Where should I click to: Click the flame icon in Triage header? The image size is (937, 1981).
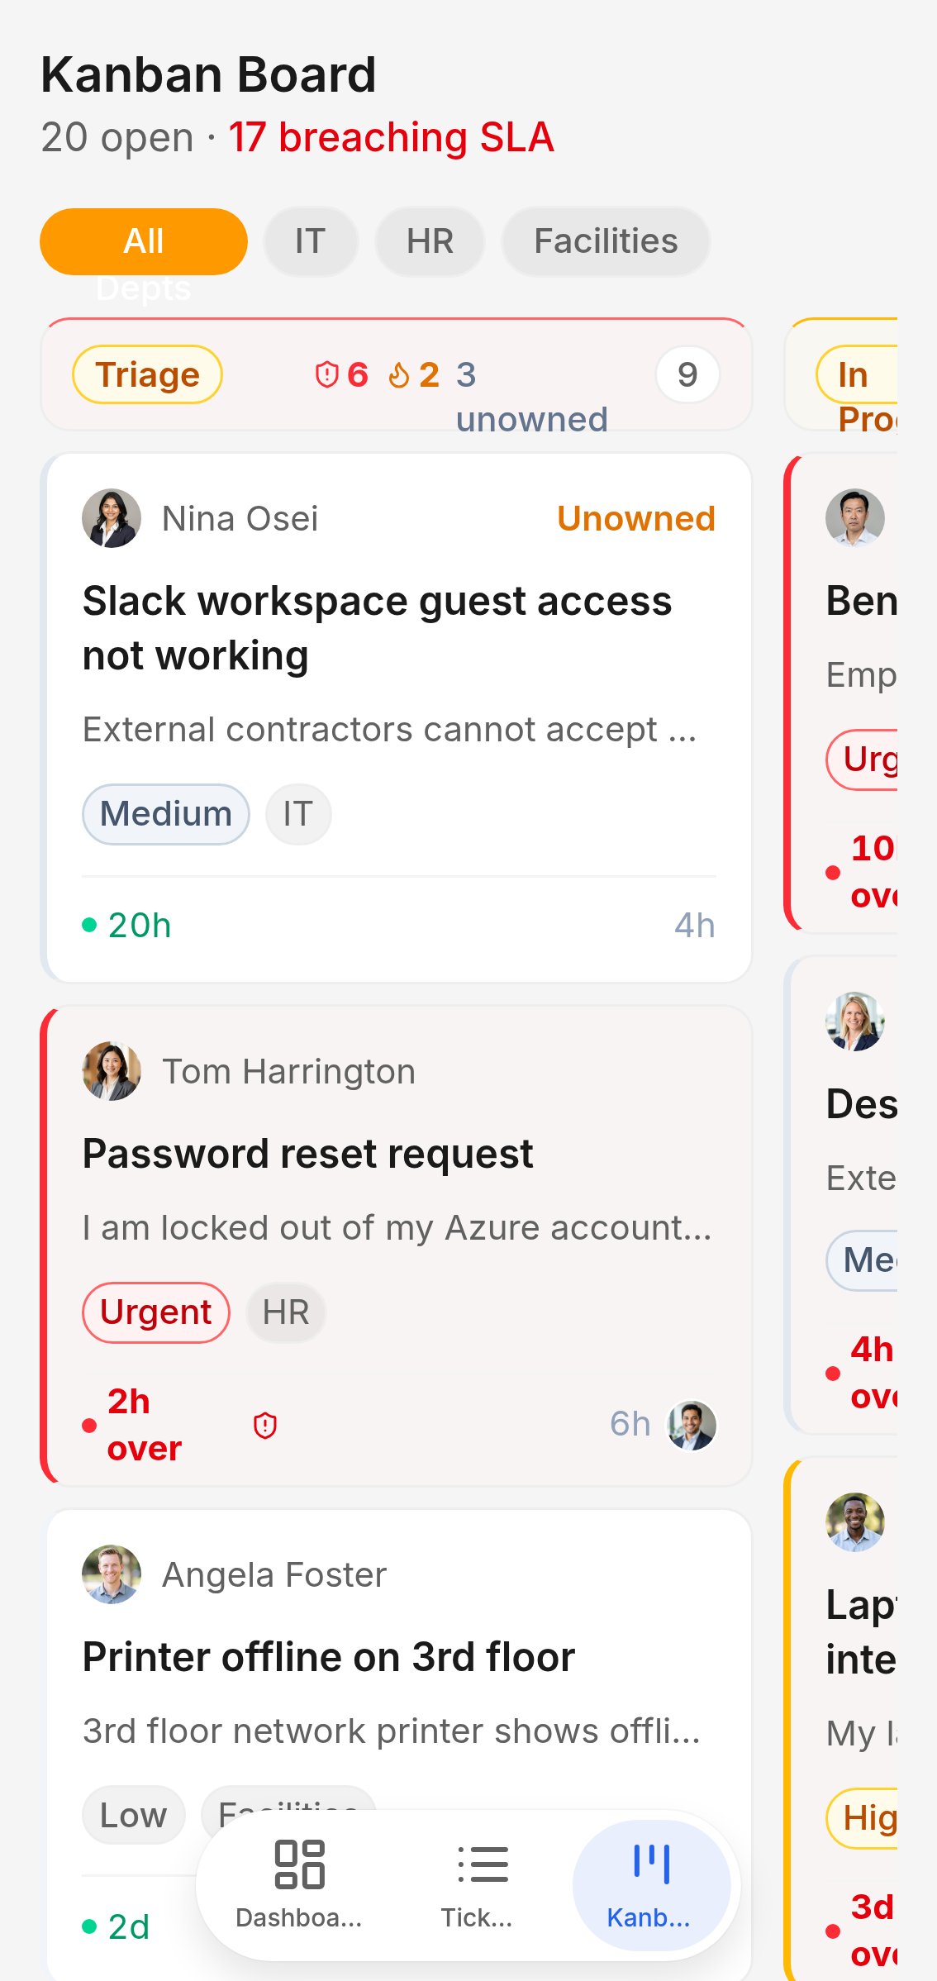[399, 374]
